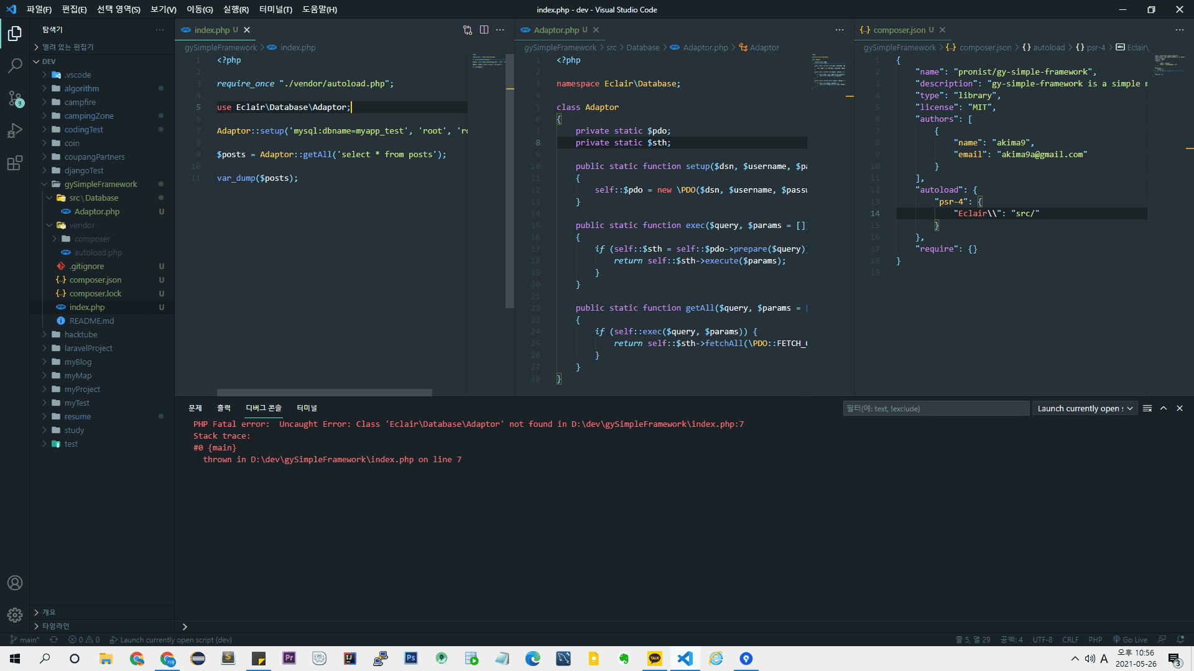1194x671 pixels.
Task: Open composer.json in the explorer
Action: tap(95, 280)
